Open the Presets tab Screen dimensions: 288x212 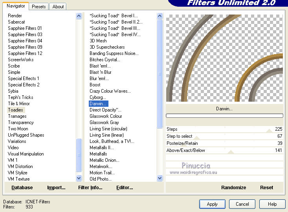(x=39, y=7)
